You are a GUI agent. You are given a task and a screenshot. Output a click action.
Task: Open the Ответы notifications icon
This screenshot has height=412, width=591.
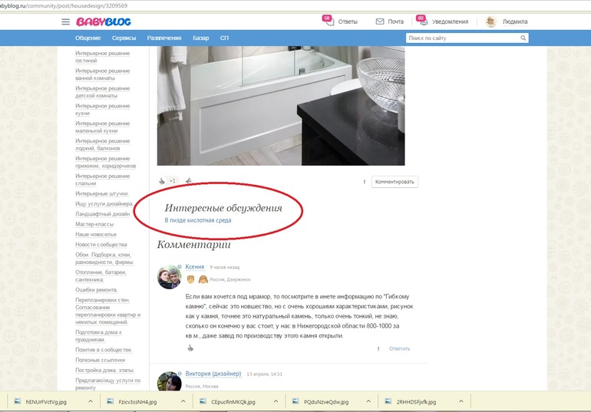pos(329,21)
